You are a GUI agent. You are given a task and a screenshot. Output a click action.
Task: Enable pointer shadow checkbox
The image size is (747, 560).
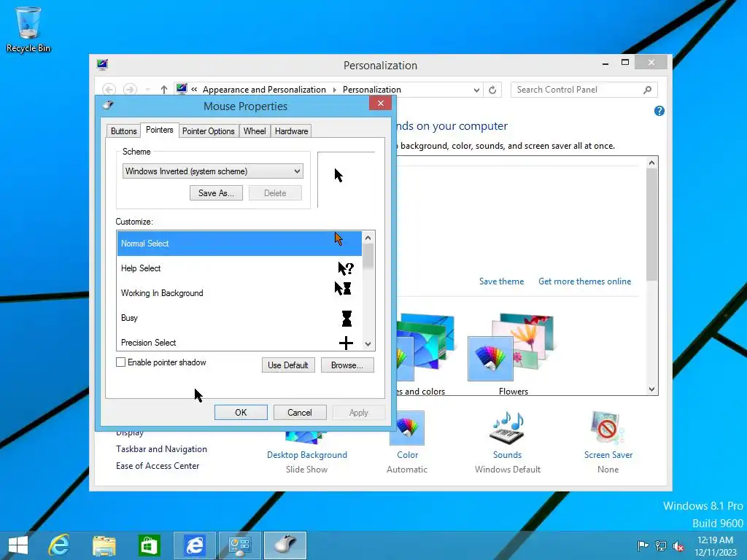click(120, 362)
